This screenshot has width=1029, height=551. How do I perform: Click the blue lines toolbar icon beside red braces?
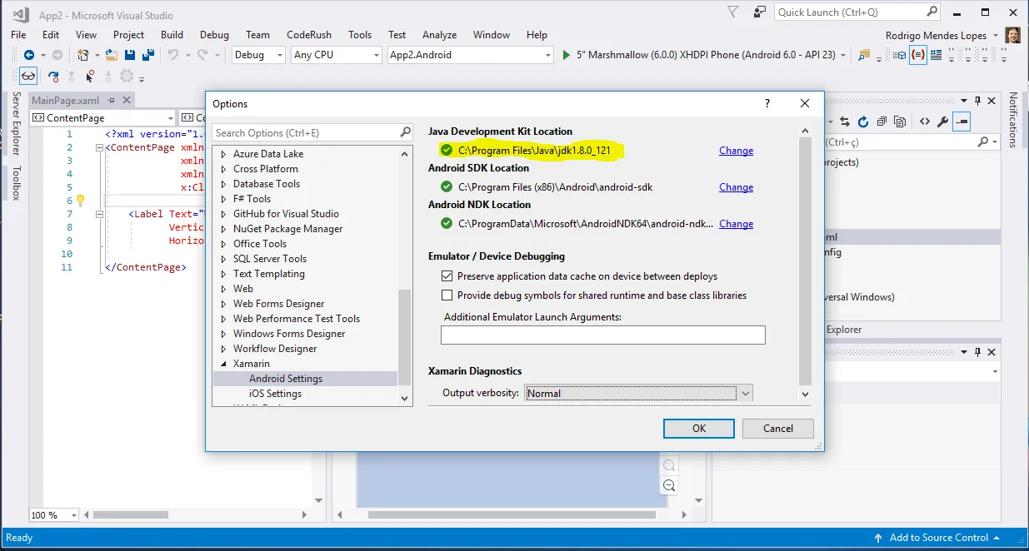936,55
